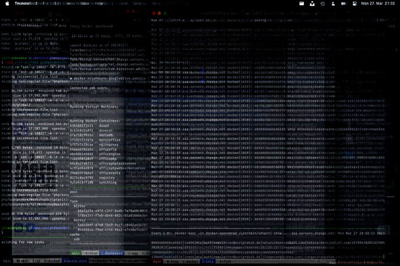Click the 'registry' container name

tap(107, 178)
